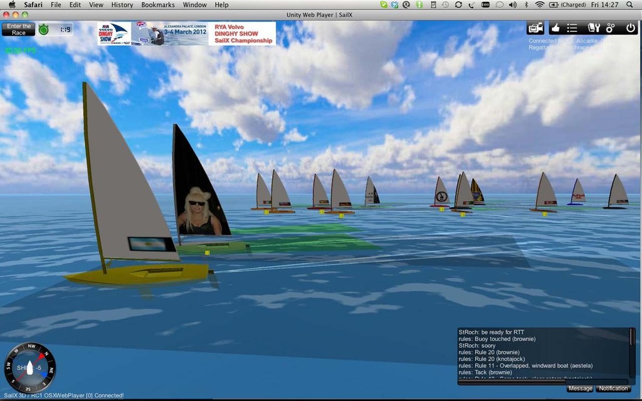Click the RYA Volvo Dinghy Show banner
The width and height of the screenshot is (642, 401).
click(x=187, y=34)
